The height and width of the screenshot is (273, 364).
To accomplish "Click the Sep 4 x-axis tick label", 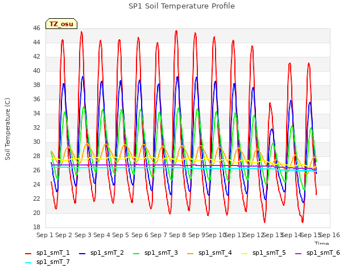I will click(102, 235).
